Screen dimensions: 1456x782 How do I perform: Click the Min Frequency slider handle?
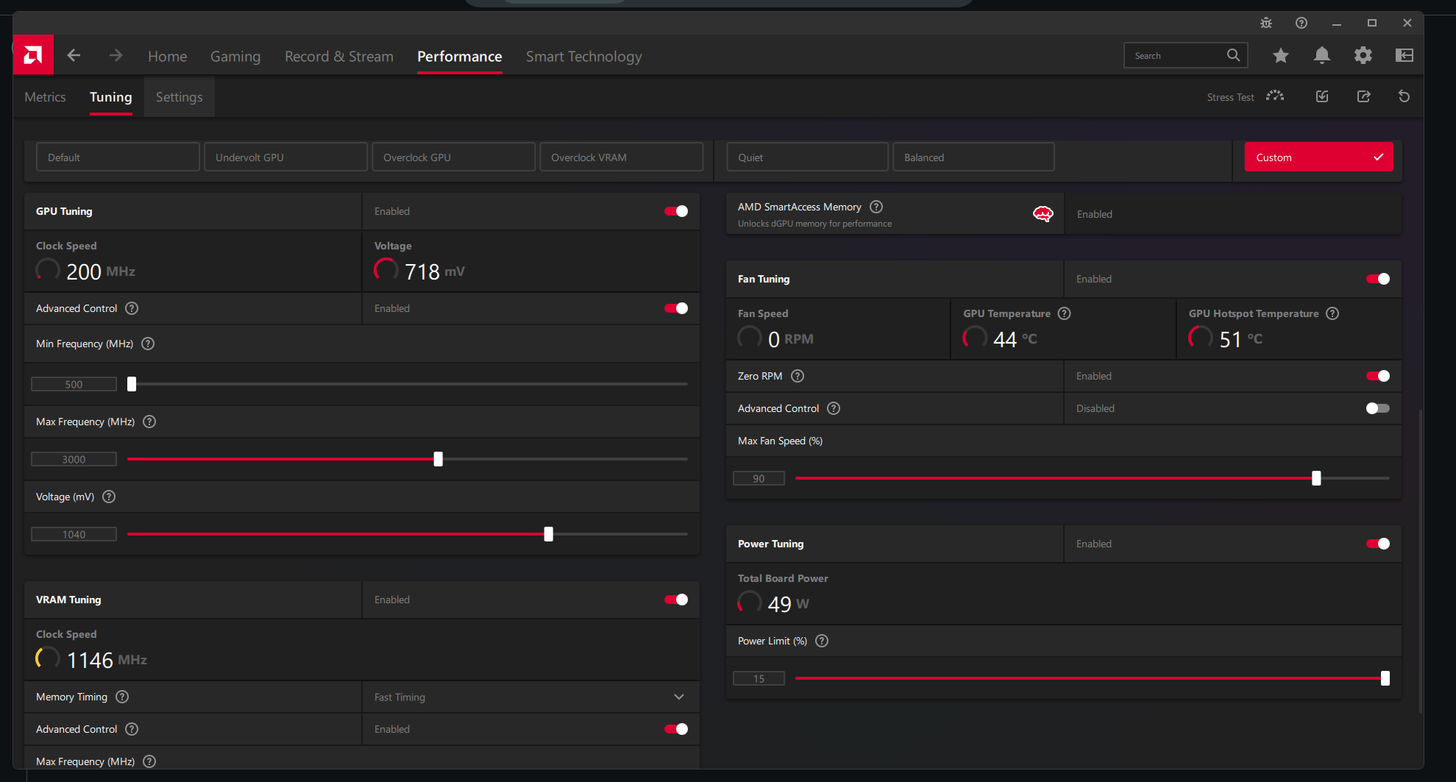click(132, 384)
